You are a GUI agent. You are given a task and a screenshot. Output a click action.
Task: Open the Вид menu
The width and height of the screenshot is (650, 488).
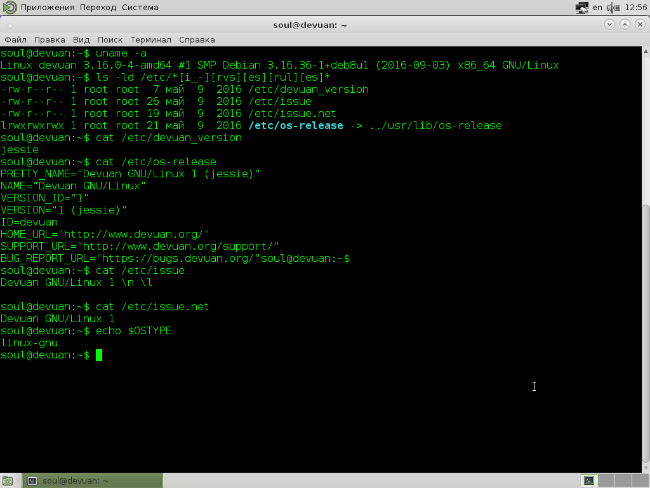(81, 40)
